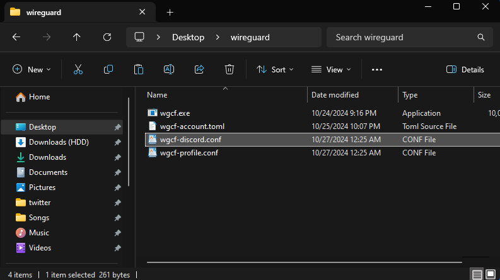Open the See more ellipsis menu
The height and width of the screenshot is (280, 500).
(x=377, y=70)
